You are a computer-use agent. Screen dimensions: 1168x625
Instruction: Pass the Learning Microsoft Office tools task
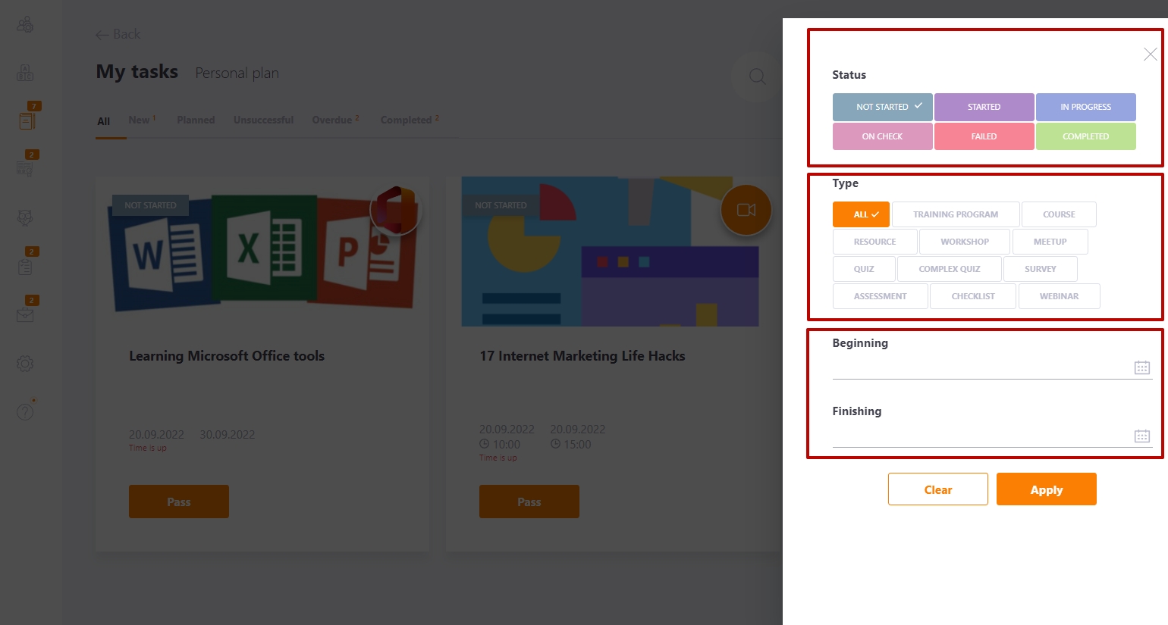click(x=179, y=502)
